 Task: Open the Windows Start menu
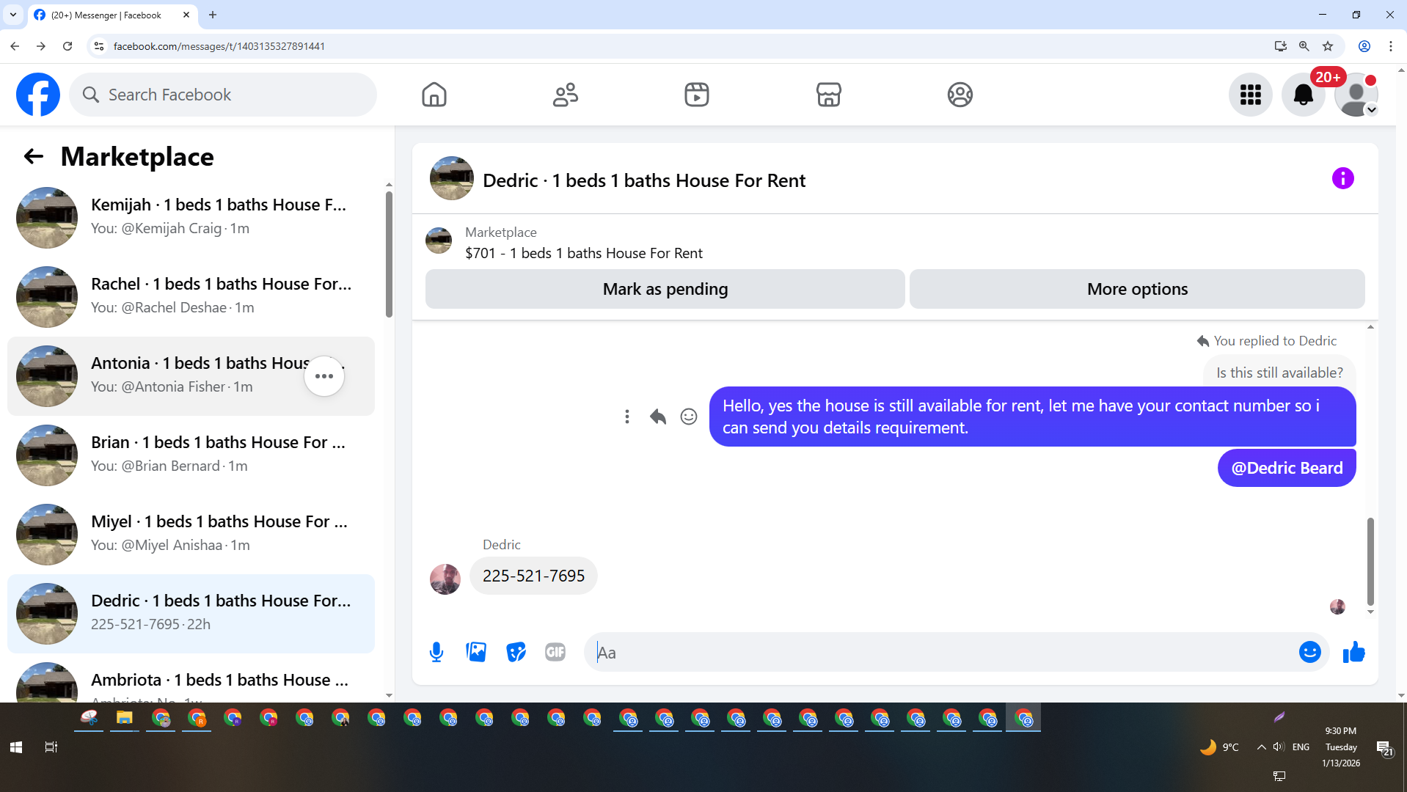(x=16, y=747)
